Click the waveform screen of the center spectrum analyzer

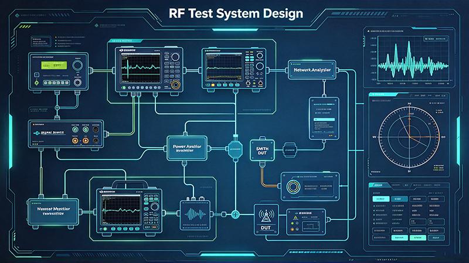point(141,68)
